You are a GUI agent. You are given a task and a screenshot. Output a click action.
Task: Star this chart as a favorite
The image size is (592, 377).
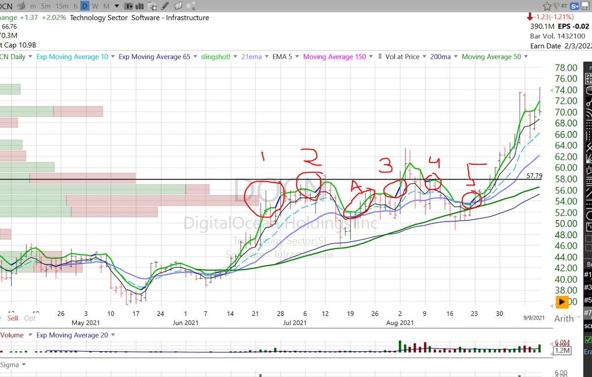547,6
